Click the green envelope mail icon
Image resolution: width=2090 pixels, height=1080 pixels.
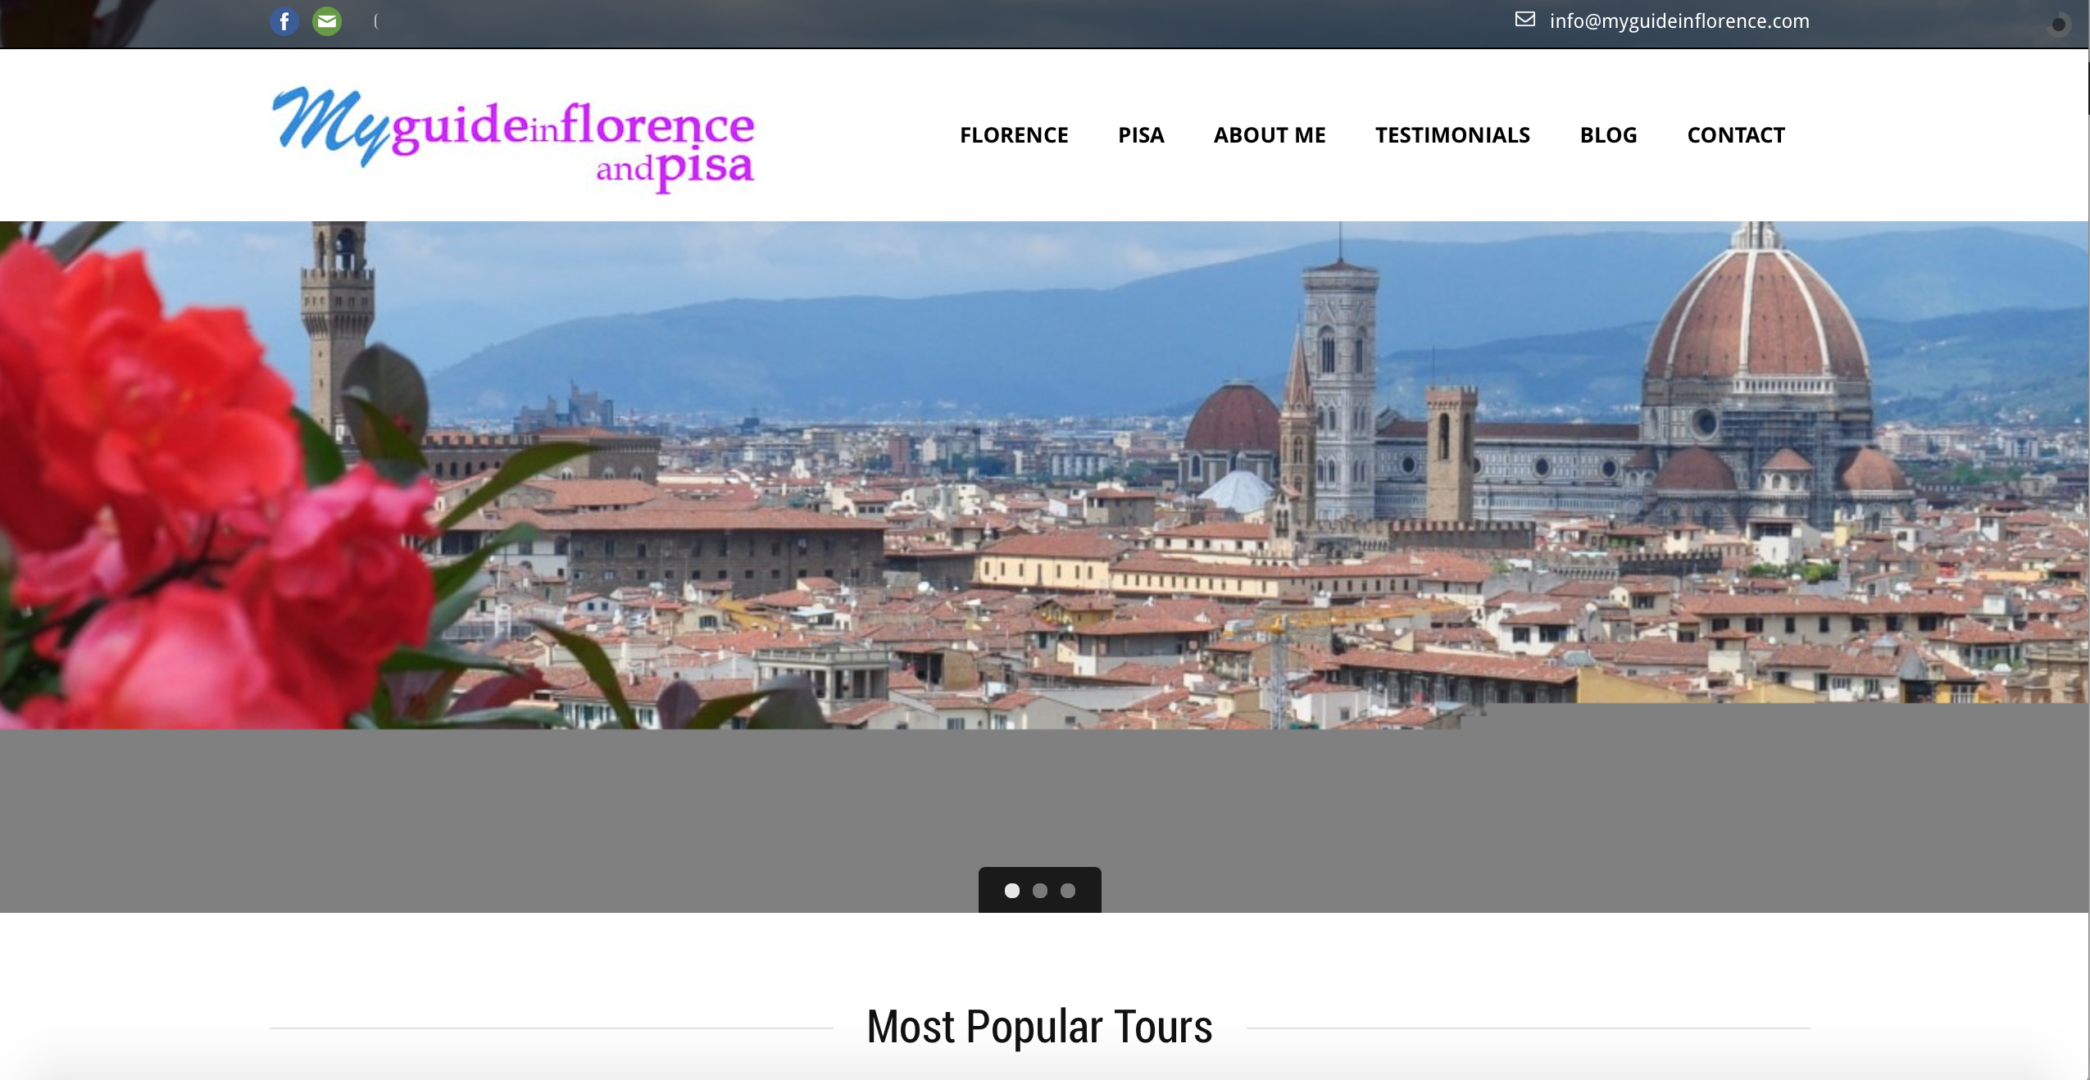(327, 21)
